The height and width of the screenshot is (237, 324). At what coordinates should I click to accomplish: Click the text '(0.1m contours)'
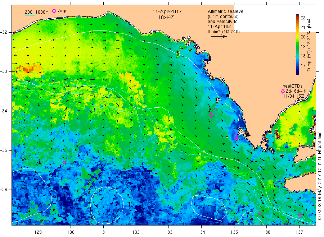(x=223, y=17)
